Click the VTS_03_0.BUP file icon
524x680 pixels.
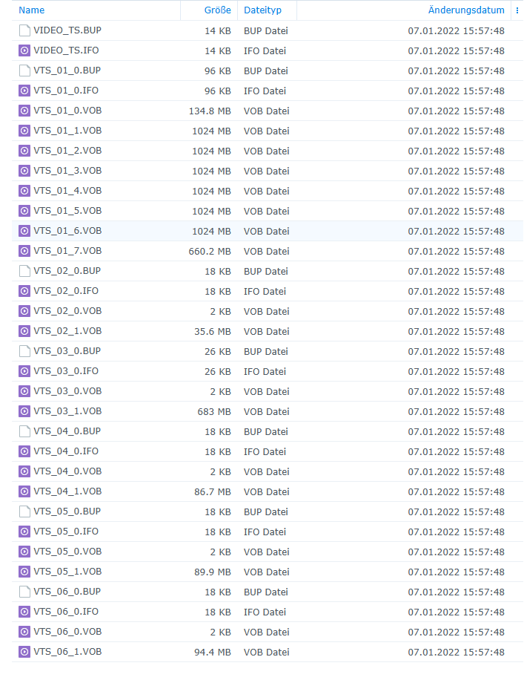click(24, 351)
